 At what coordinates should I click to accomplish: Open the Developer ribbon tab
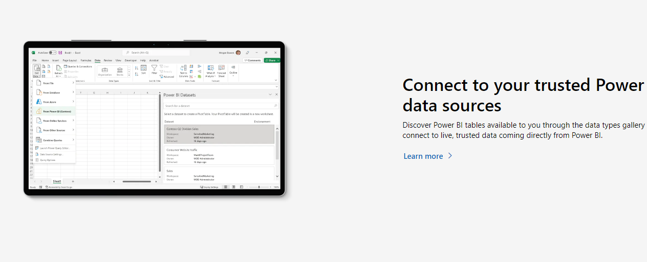[x=131, y=60]
